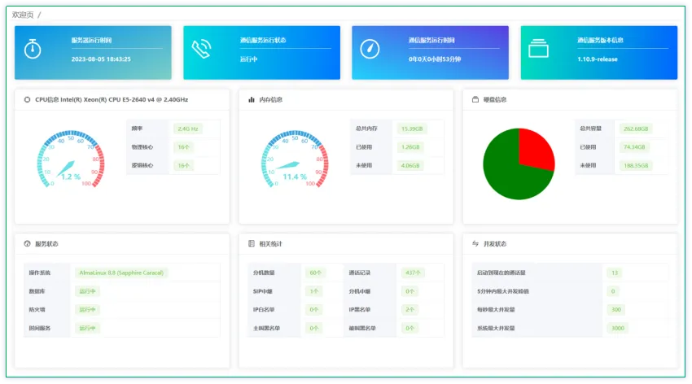Image resolution: width=692 pixels, height=384 pixels.
Task: Click the circle icon beside CPU信息 title
Action: click(28, 99)
